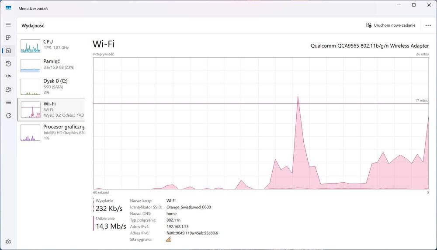Viewport: 437px width, 250px height.
Task: Open the Services puzzle-piece icon
Action: click(8, 115)
